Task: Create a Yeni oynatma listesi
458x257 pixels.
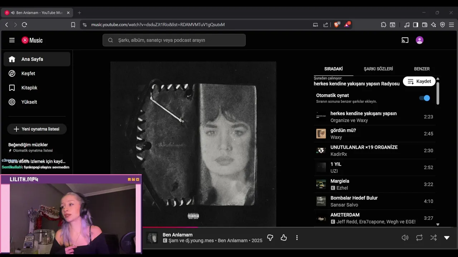Action: coord(37,129)
